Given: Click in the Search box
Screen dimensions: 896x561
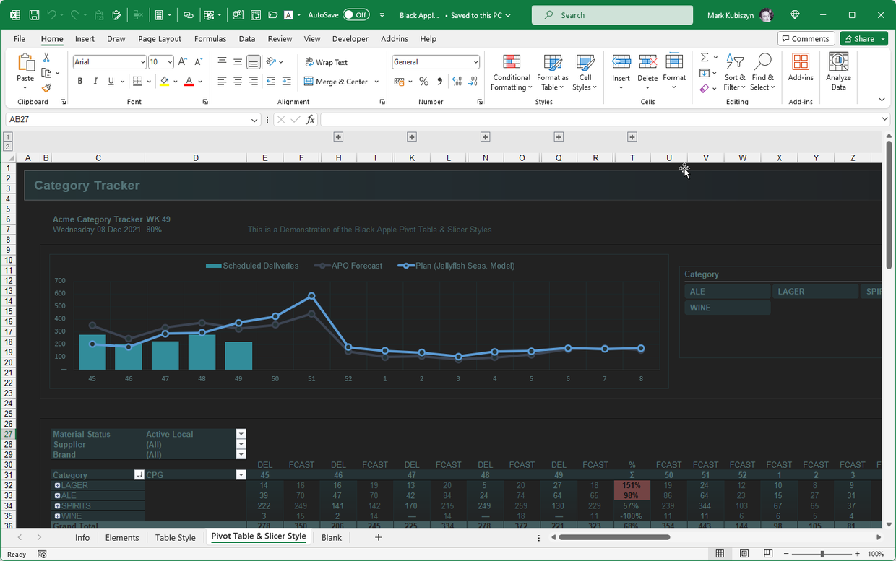Looking at the screenshot, I should (x=611, y=15).
